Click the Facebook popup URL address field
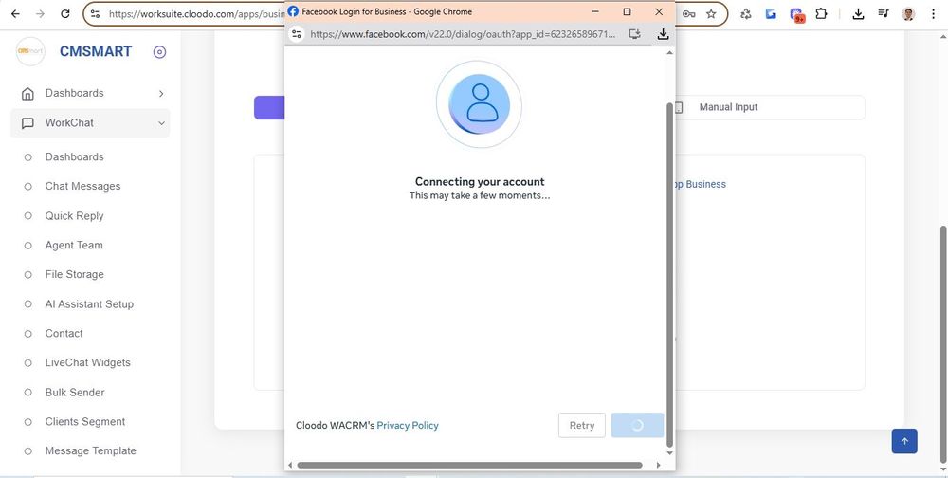Viewport: 948px width, 478px height. tap(463, 34)
